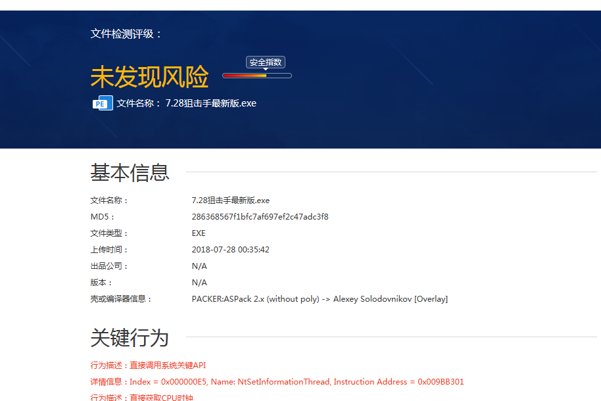Click the NtSetInformationThread detail info line
Screen dimensions: 601x401
[277, 382]
